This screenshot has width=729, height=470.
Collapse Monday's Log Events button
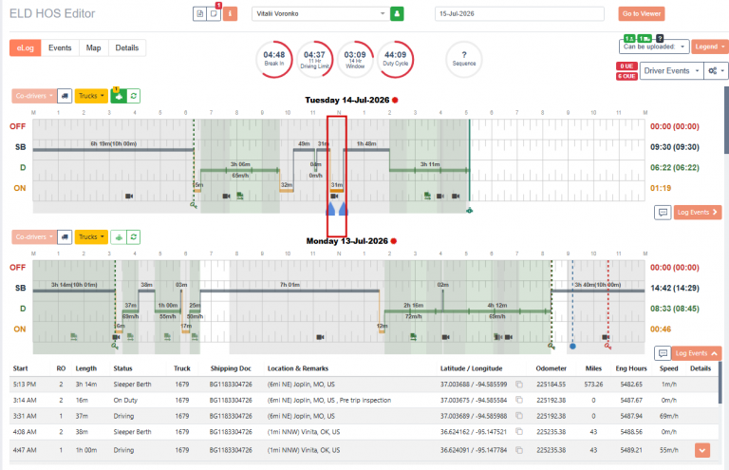[x=697, y=353]
